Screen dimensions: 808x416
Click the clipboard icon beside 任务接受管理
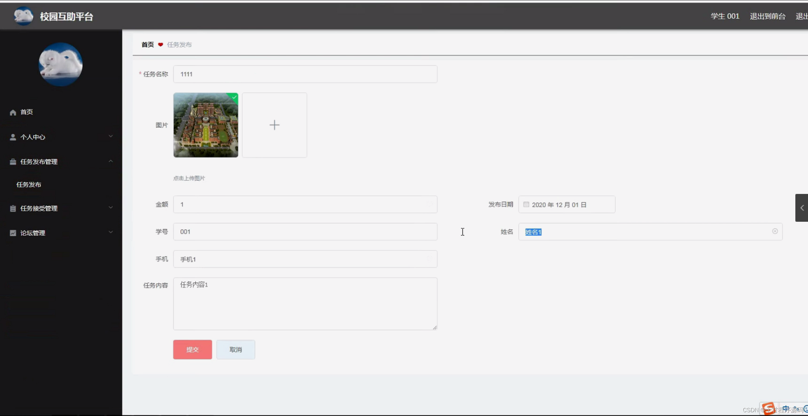tap(13, 208)
